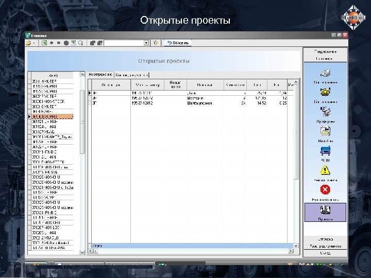
Task: Click the Итого footer row
Action: click(x=191, y=246)
